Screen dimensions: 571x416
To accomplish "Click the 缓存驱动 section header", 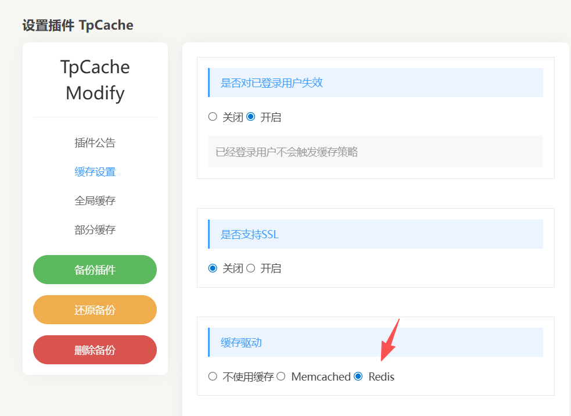I will pyautogui.click(x=375, y=342).
